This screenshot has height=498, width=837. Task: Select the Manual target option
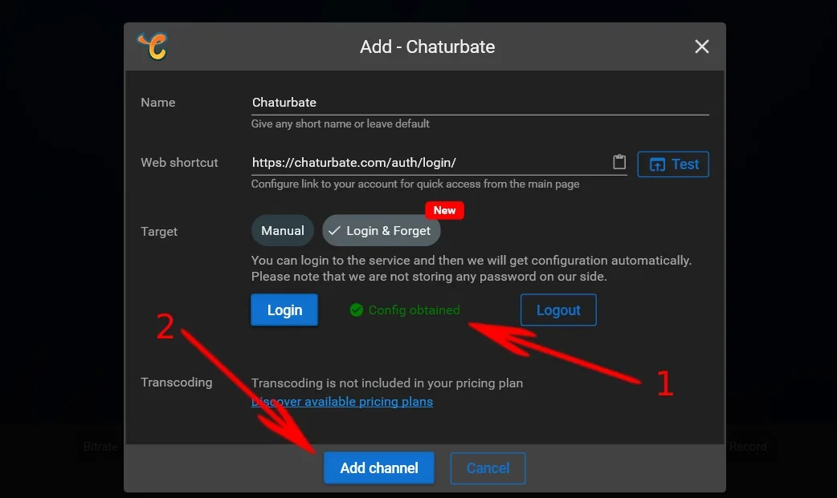283,231
